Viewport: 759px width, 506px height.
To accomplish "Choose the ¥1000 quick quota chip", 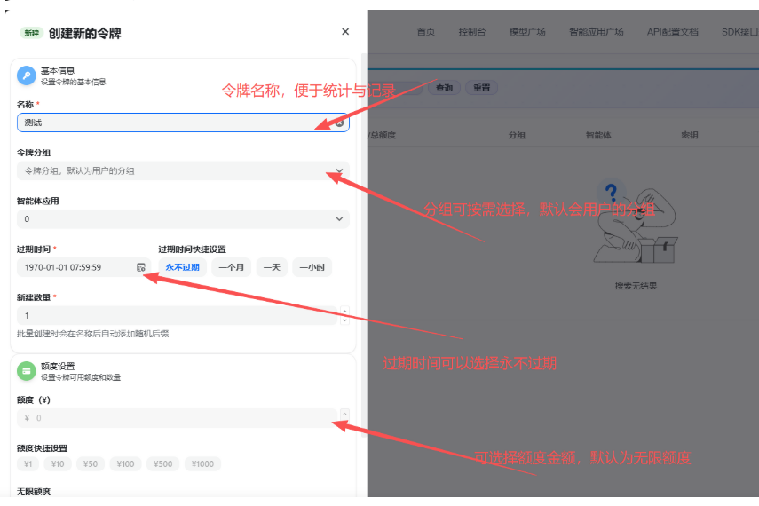I will pyautogui.click(x=202, y=464).
